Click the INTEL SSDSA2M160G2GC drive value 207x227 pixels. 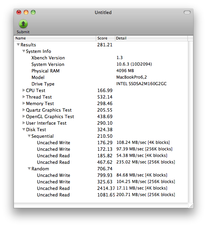pos(141,84)
